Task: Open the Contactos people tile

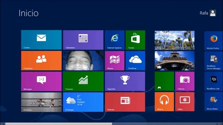Action: [41, 61]
